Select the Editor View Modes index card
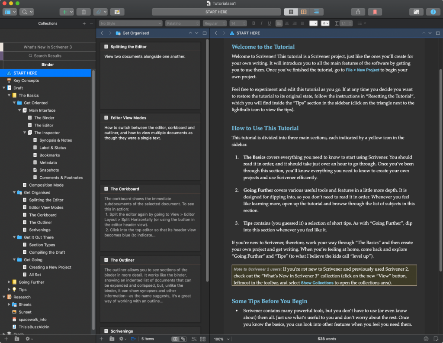Screen dimensions: 443x343 (150, 147)
